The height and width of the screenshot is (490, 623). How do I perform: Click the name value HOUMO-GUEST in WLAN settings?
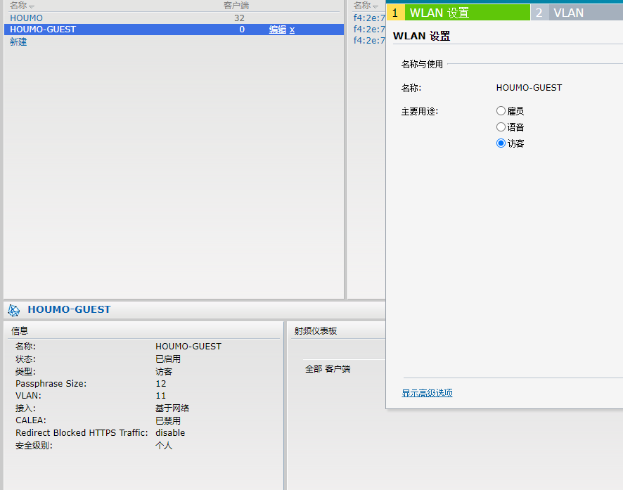click(529, 88)
